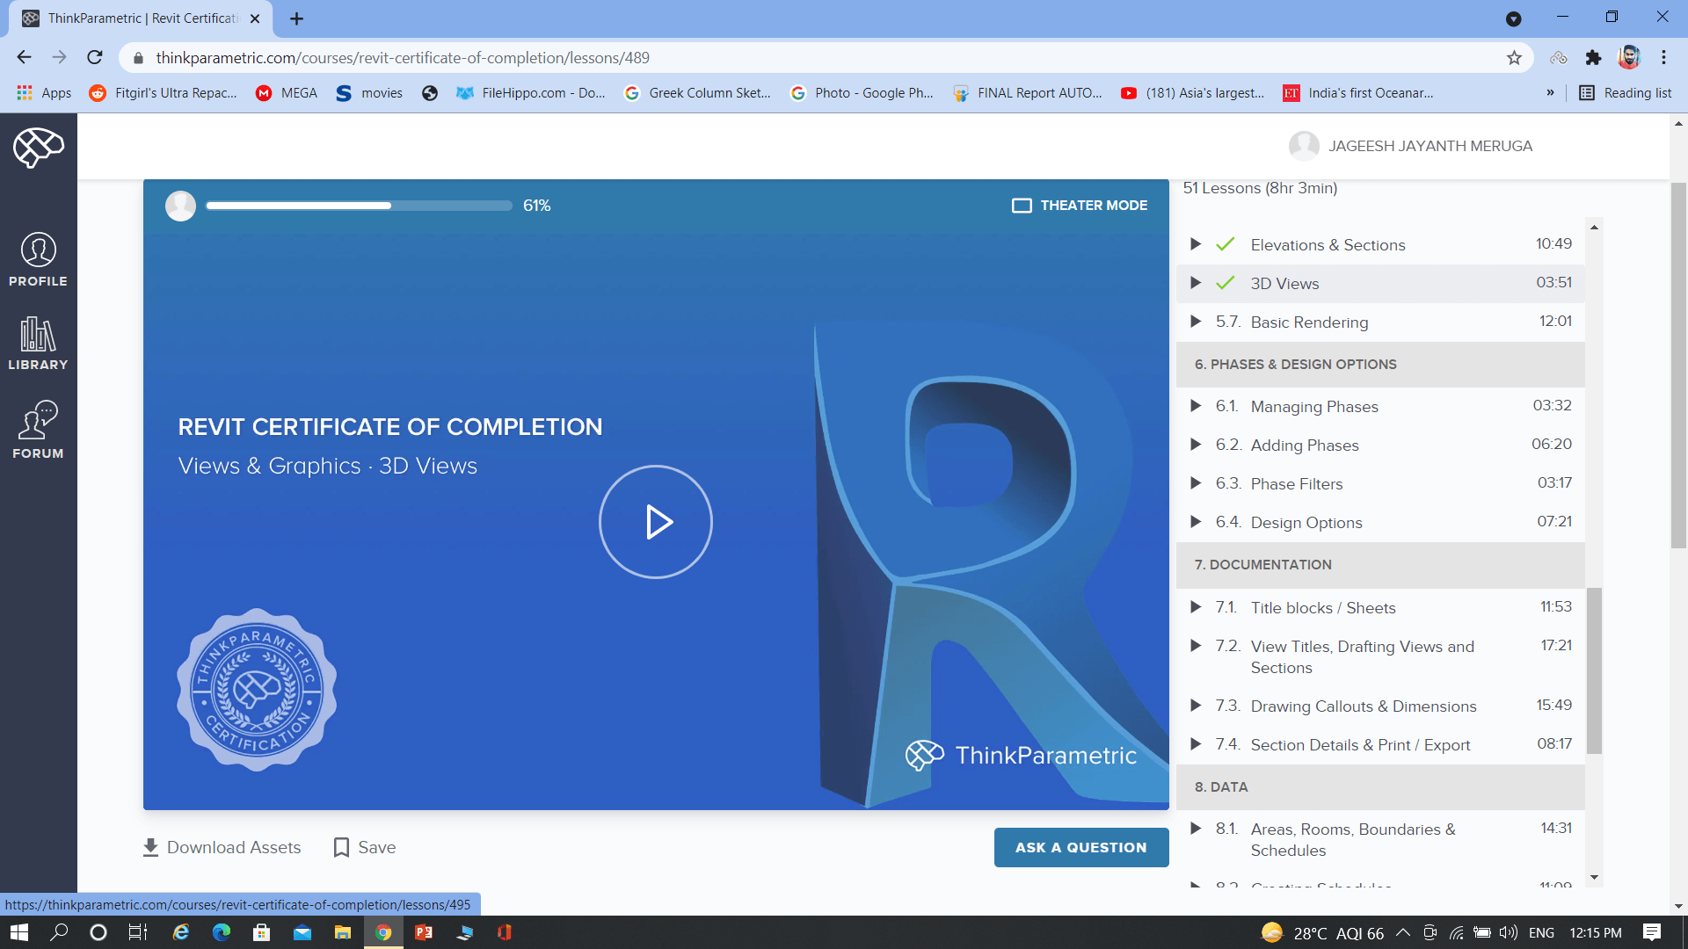This screenshot has height=949, width=1688.
Task: Open the Mail app from the taskbar
Action: pyautogui.click(x=302, y=932)
